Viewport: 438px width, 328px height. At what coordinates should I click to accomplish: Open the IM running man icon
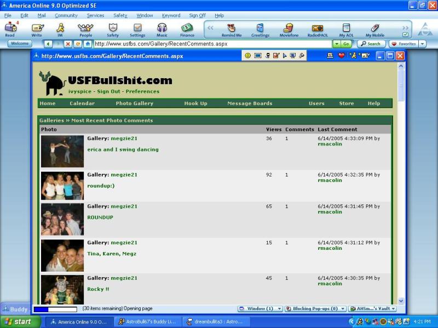tap(60, 30)
